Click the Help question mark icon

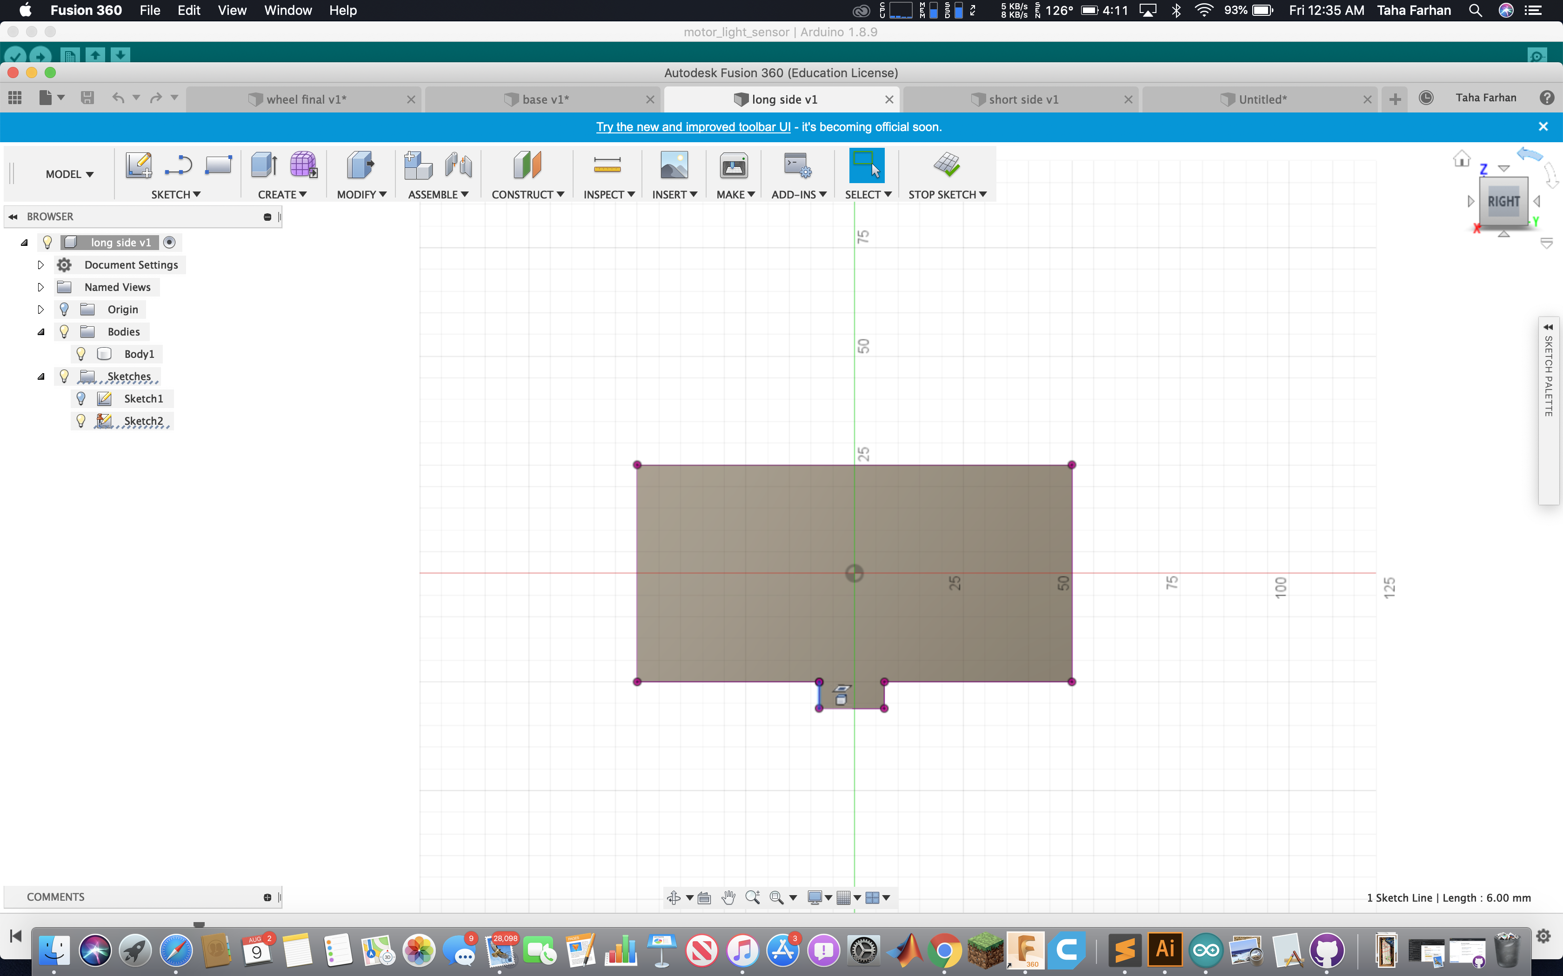(x=1547, y=98)
